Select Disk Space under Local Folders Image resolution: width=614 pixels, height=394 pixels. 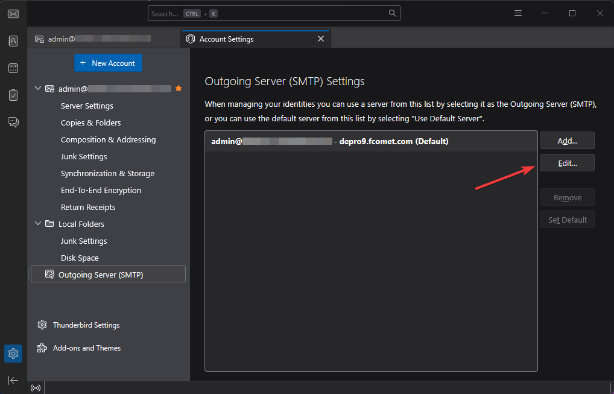click(x=80, y=258)
